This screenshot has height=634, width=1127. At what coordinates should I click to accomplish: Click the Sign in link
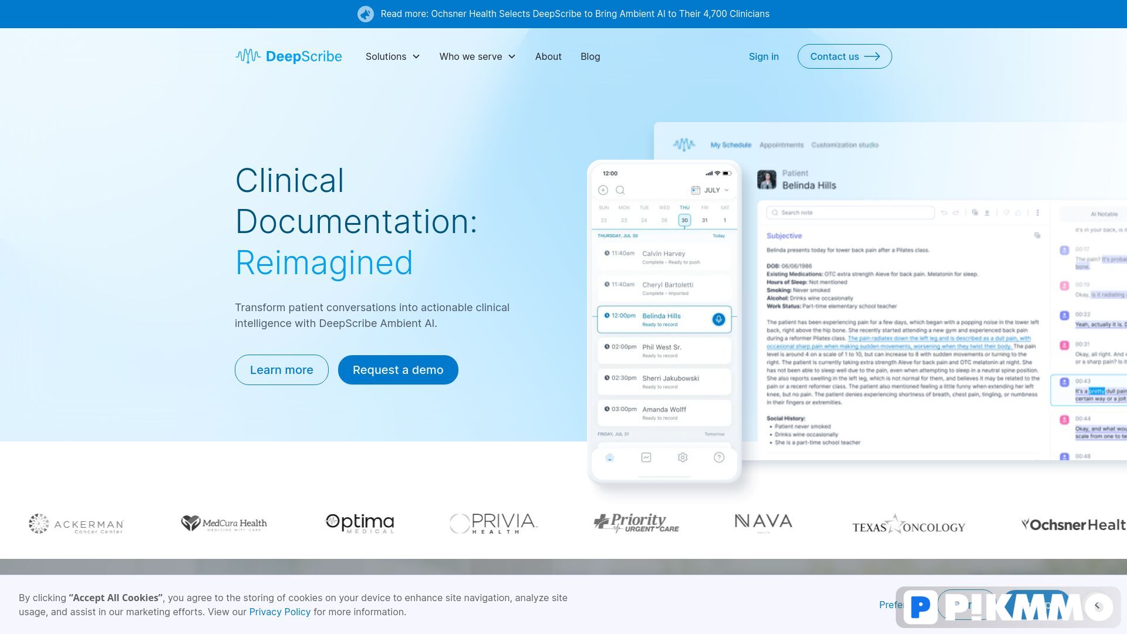[x=764, y=56]
